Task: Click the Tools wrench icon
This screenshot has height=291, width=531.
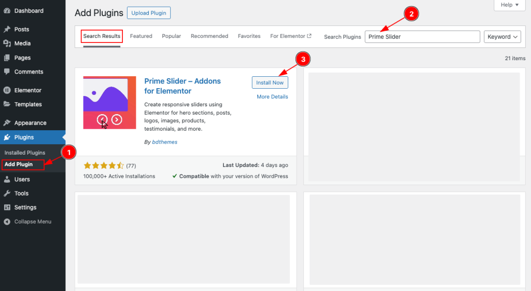Action: pos(7,193)
